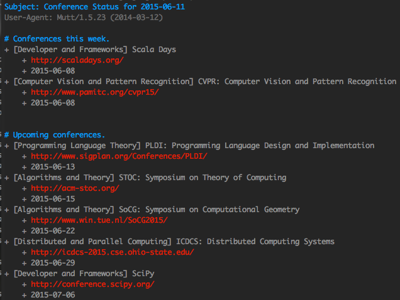Open the conference.scipy.org link
Viewport: 400px width, 300px height.
[92, 284]
